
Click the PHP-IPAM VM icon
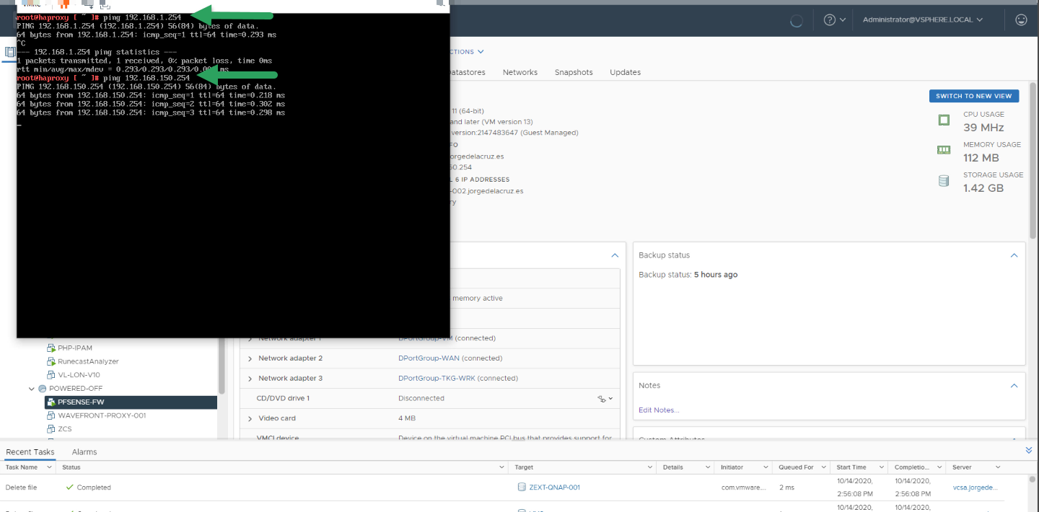tap(51, 348)
